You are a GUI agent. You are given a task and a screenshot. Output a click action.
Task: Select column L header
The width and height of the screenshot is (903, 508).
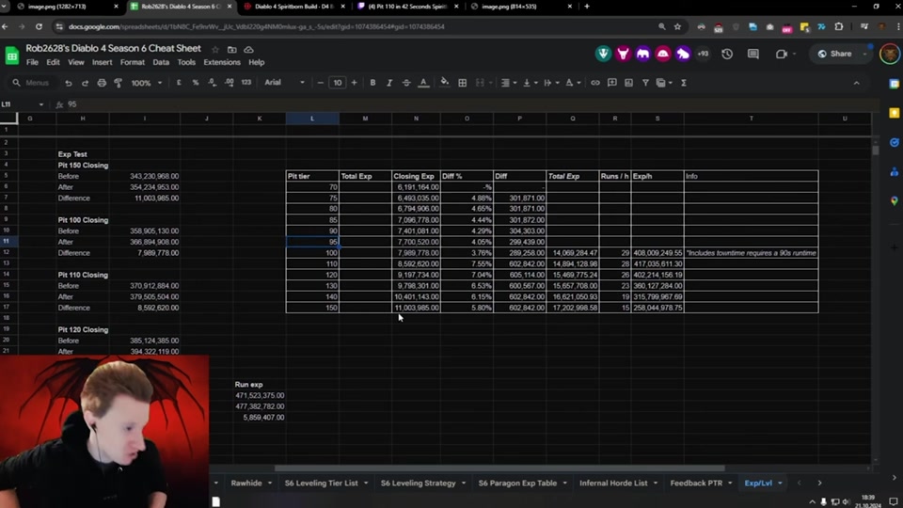point(312,119)
